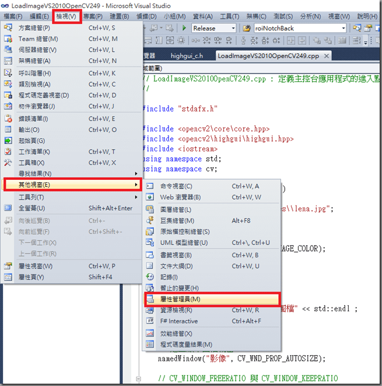Click the UML 模型總管(U) icon
Screen dimensions: 382x386
tap(150, 242)
